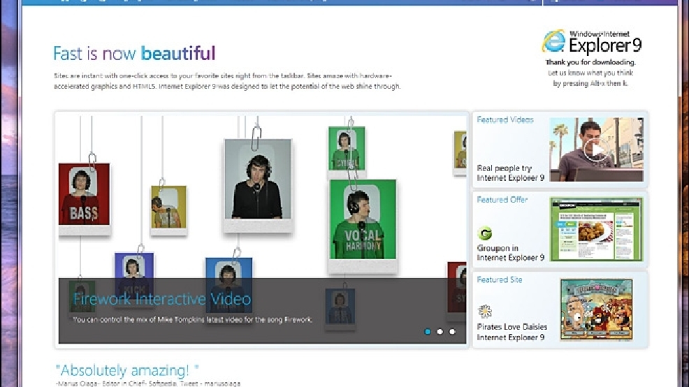
Task: Open Pirates Love Daisies Internet Explorer 9 link
Action: [512, 332]
